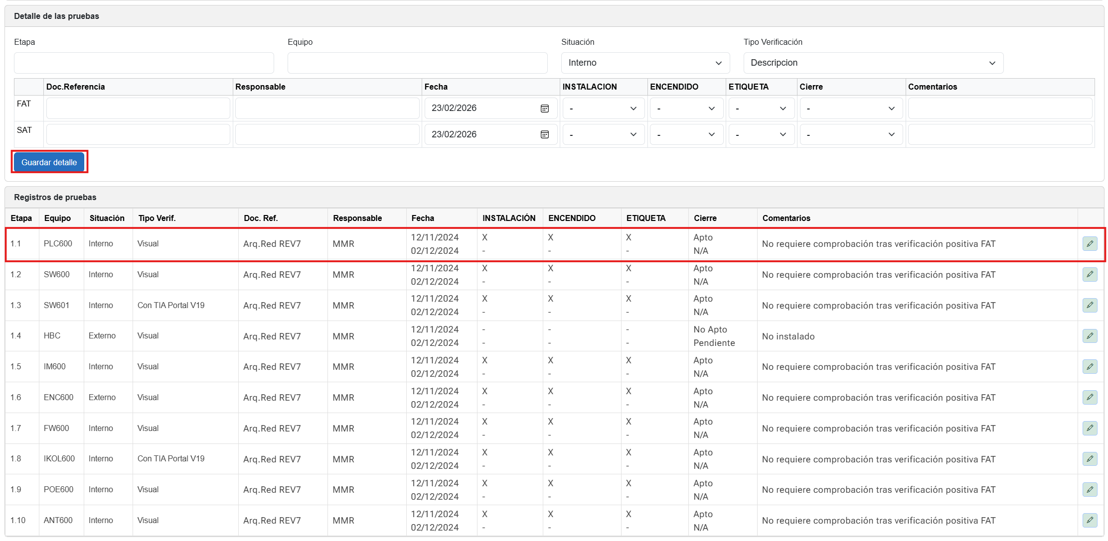Open FAT INSTALACION dropdown
The width and height of the screenshot is (1108, 541).
(x=603, y=108)
